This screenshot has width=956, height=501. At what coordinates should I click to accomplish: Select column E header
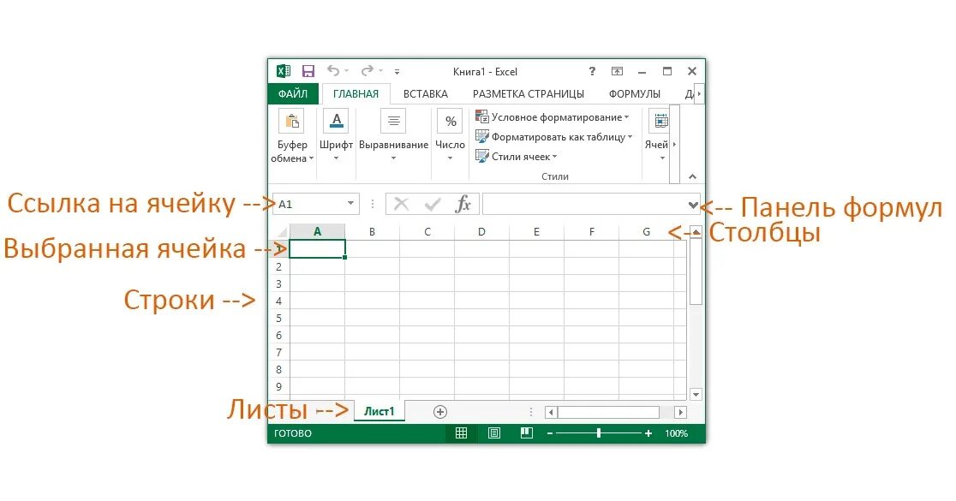(536, 231)
